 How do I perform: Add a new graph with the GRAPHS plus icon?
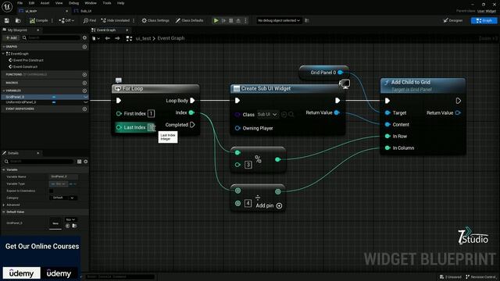(x=84, y=47)
